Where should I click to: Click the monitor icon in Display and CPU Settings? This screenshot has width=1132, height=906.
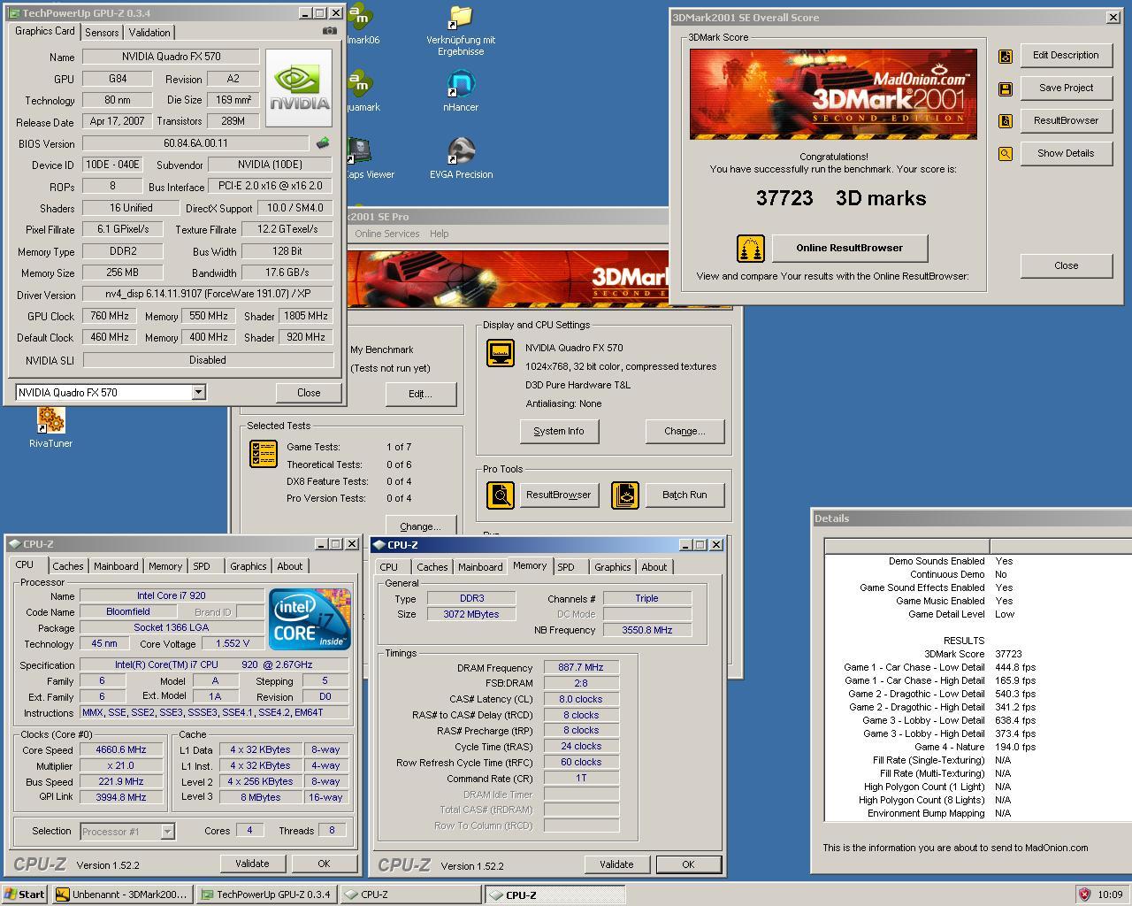[x=501, y=353]
